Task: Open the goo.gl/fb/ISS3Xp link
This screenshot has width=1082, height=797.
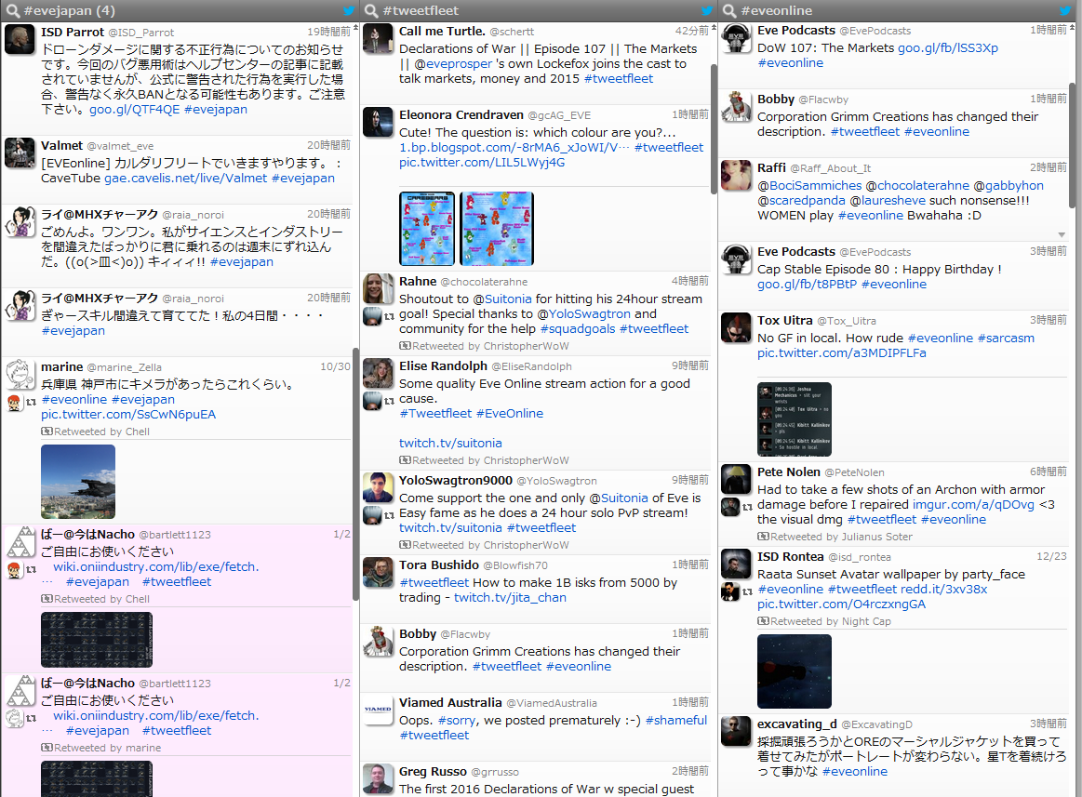Action: [947, 47]
